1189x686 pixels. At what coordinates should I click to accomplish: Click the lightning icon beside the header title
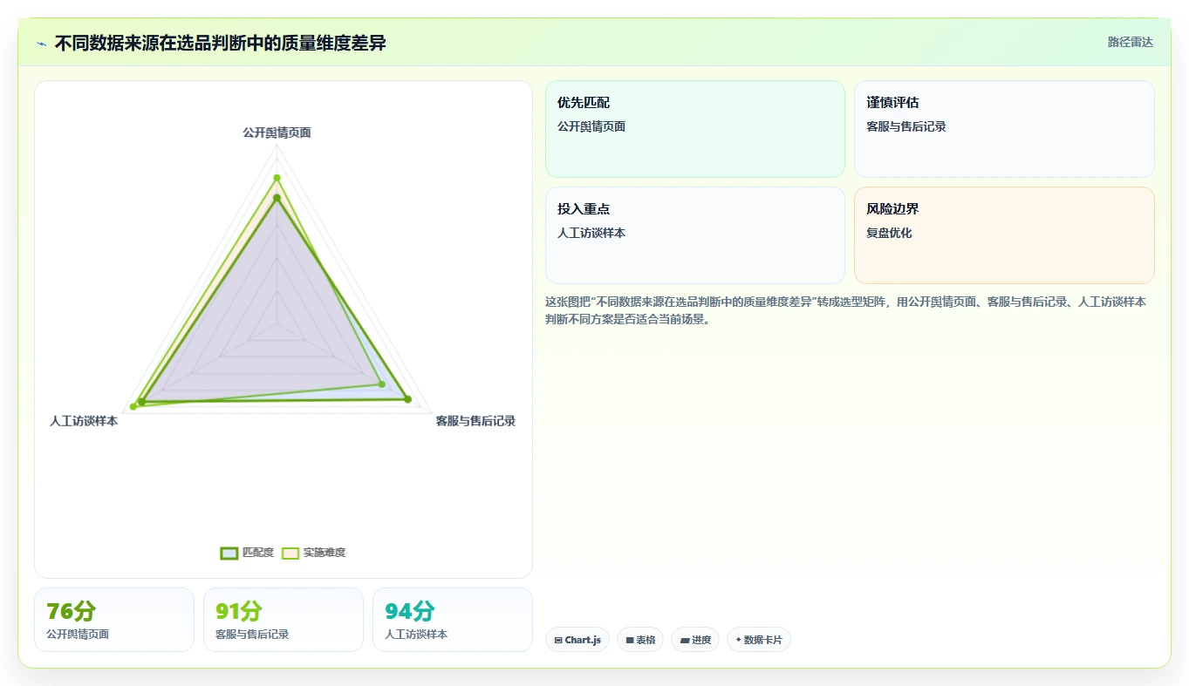pyautogui.click(x=41, y=44)
